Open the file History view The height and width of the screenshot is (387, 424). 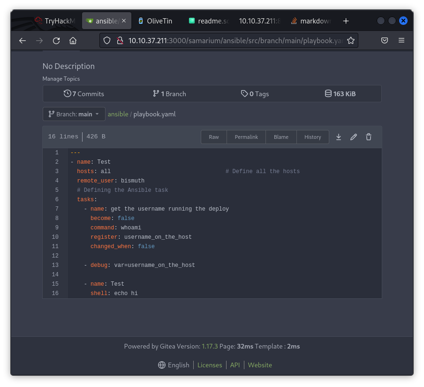[x=312, y=137]
